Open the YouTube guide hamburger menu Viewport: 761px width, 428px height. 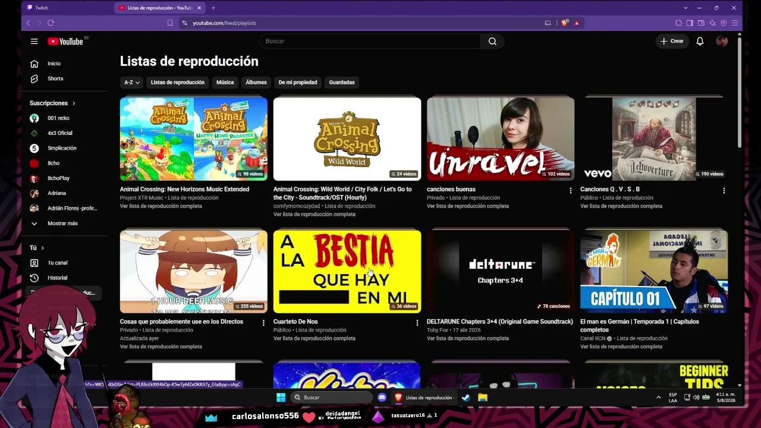pos(34,41)
